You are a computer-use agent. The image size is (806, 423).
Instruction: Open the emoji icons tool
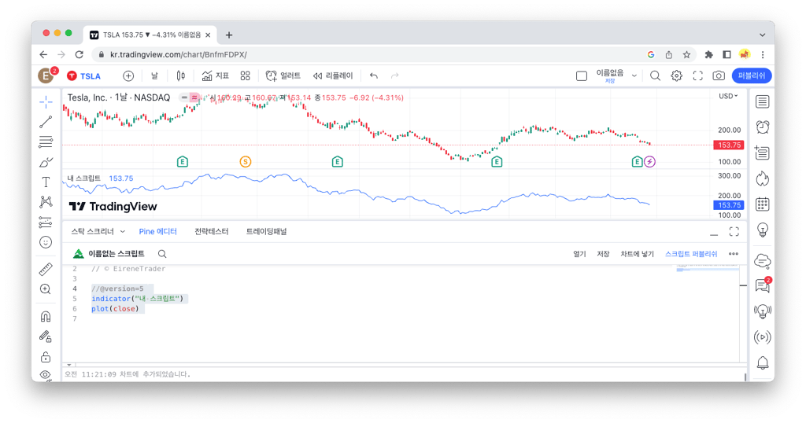[x=46, y=242]
